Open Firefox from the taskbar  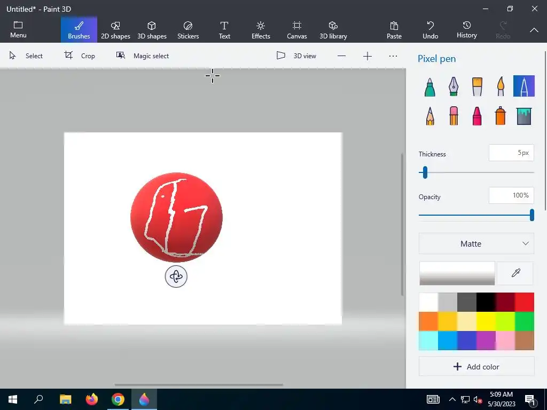coord(92,399)
